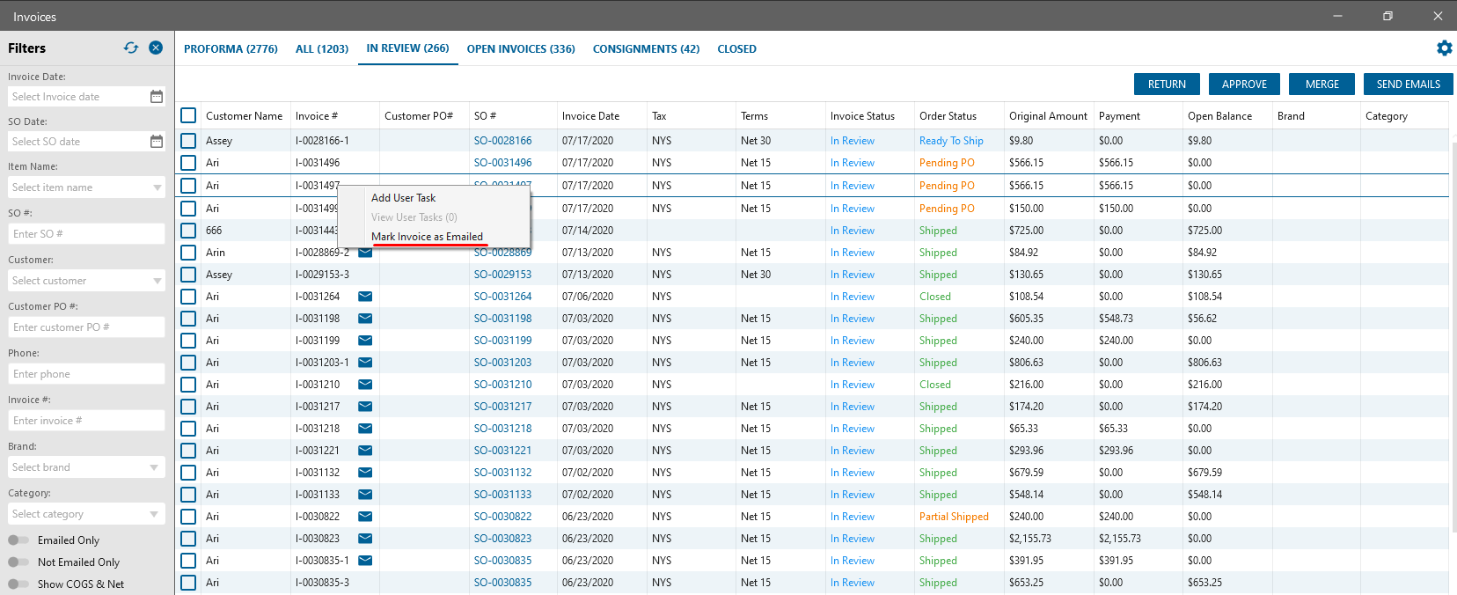Check the box for invoice I-0028166-1
Viewport: 1457px width, 595px height.
point(188,141)
